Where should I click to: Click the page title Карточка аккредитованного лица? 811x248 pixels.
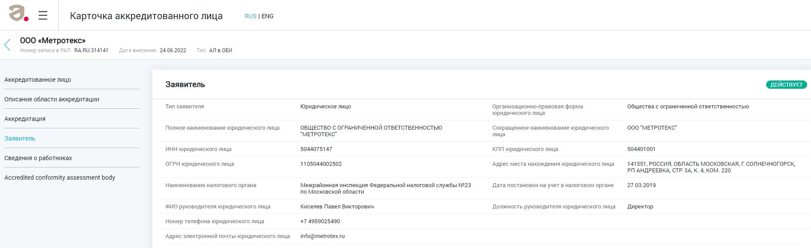[146, 16]
